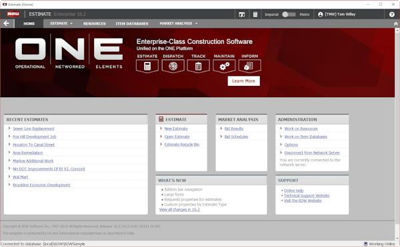Create a New Estimate link
The height and width of the screenshot is (247, 400).
coord(176,128)
